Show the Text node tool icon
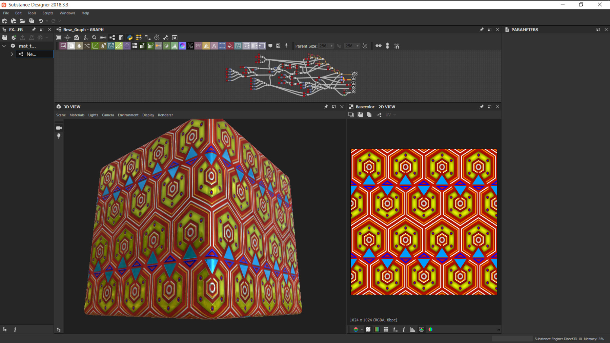 [x=214, y=46]
